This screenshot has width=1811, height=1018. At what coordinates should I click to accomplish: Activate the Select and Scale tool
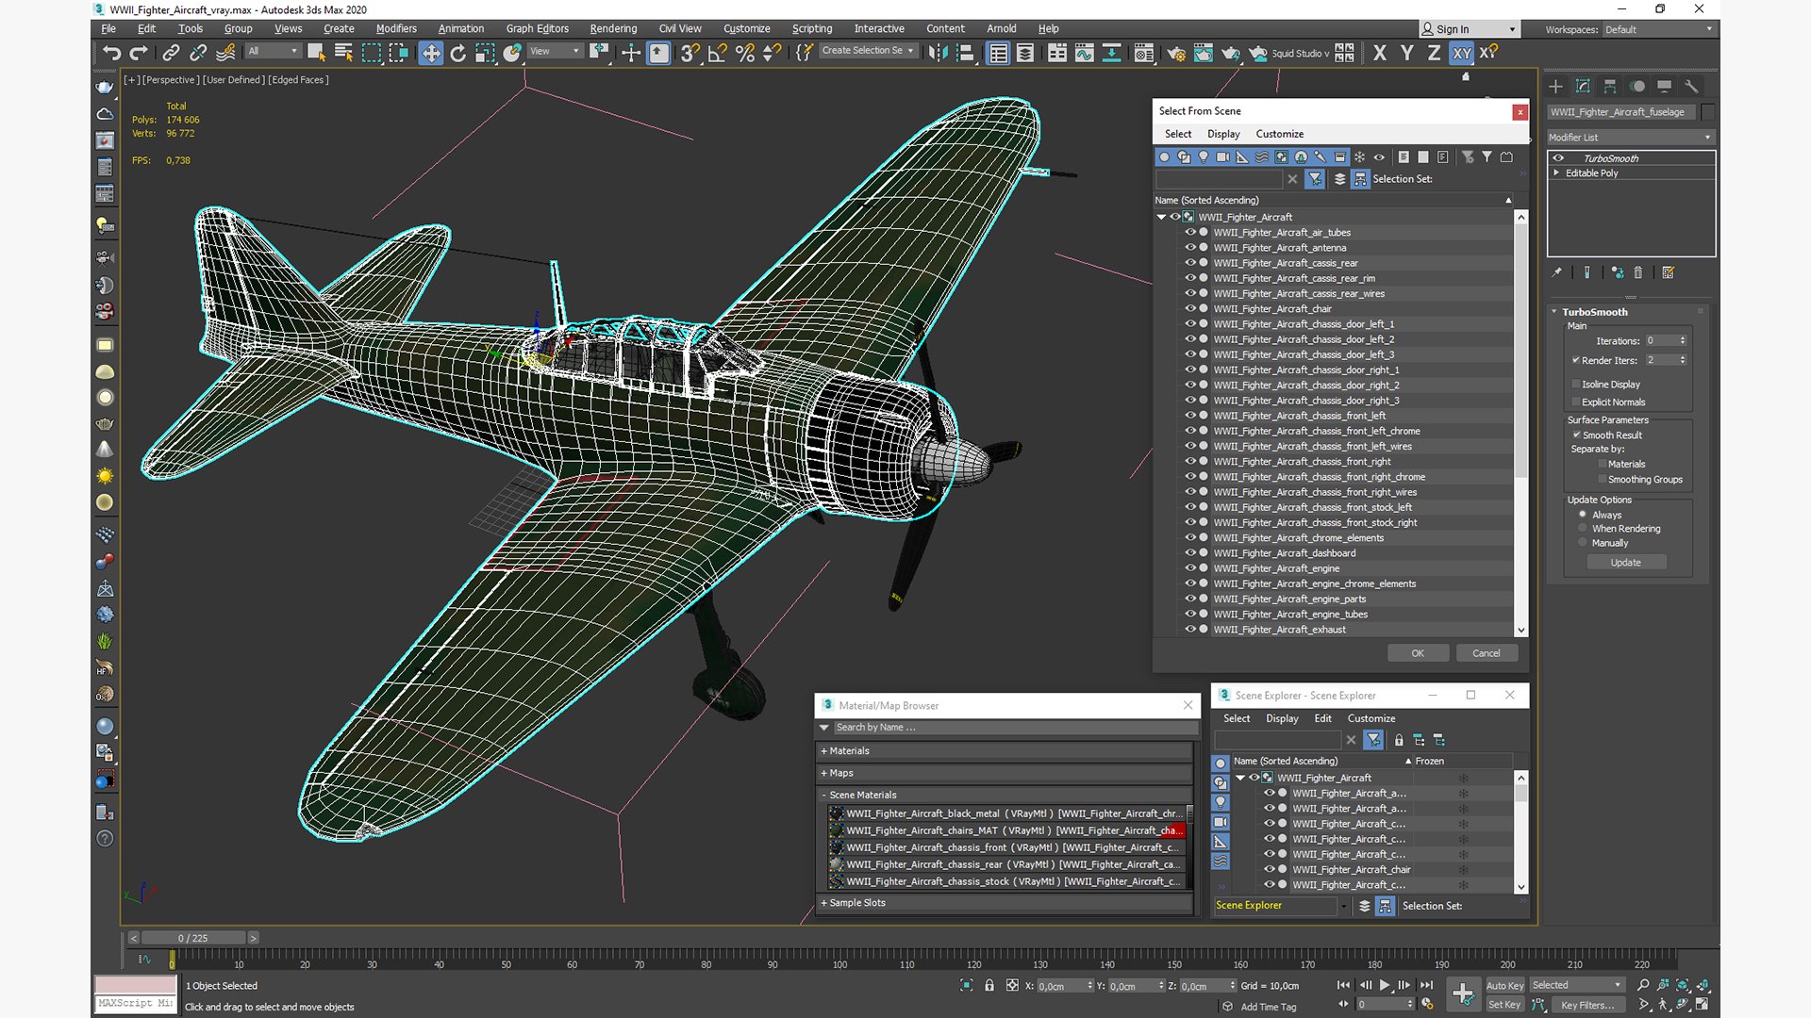point(485,54)
